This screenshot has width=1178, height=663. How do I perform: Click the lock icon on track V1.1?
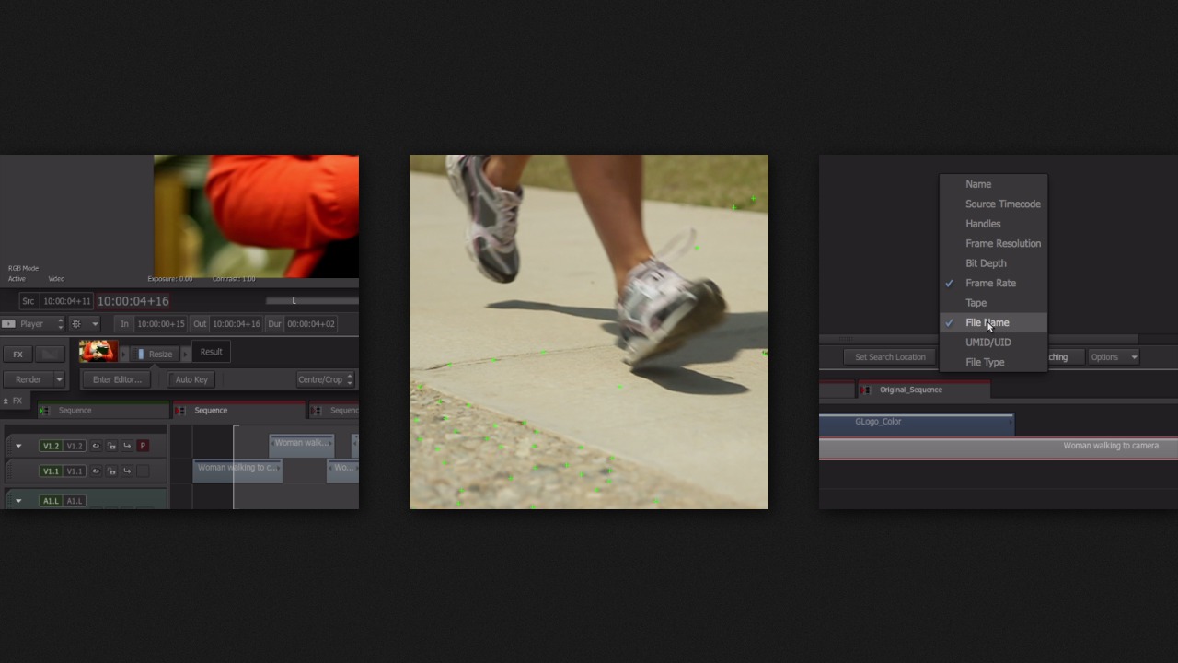pos(112,471)
